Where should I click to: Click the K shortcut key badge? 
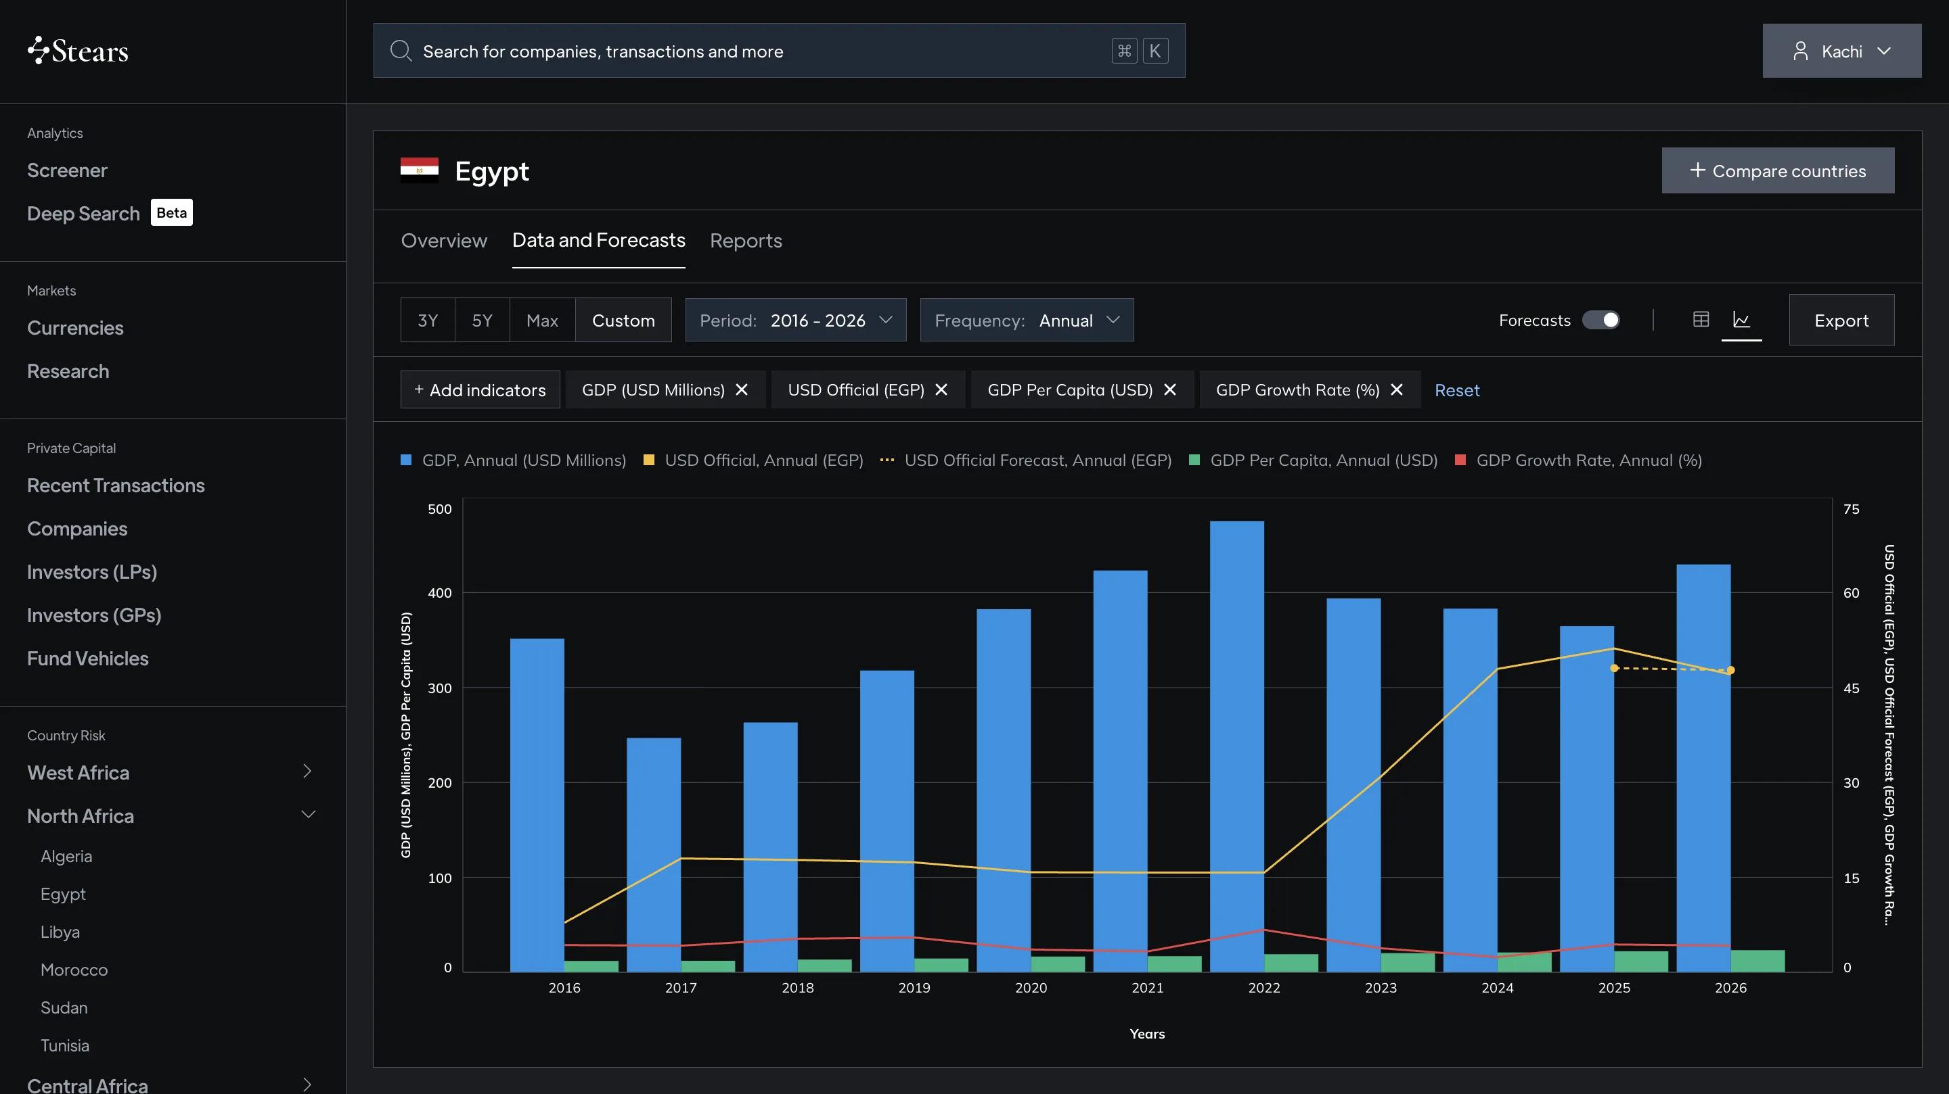pyautogui.click(x=1155, y=51)
